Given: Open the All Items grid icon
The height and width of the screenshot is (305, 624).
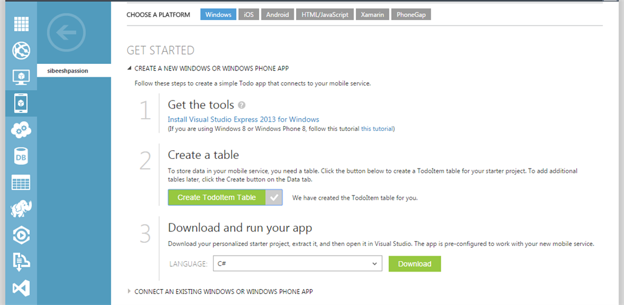Looking at the screenshot, I should click(21, 24).
